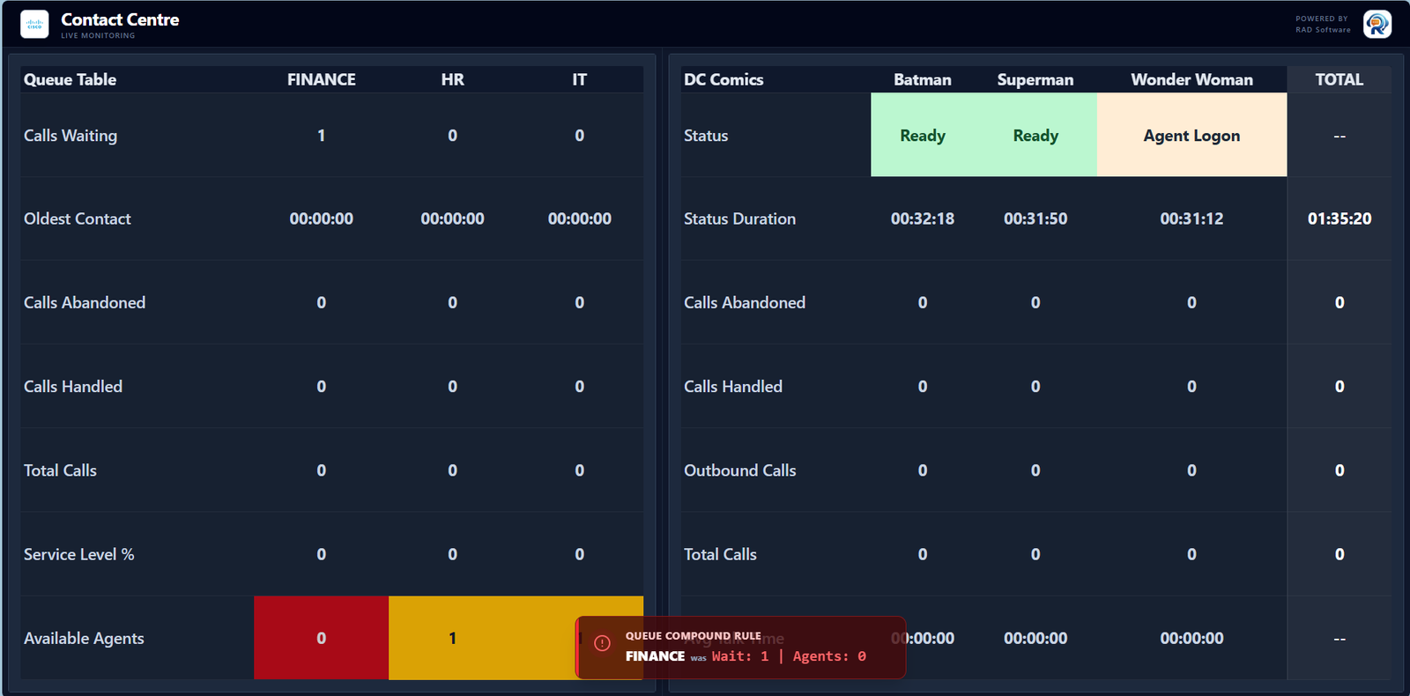Image resolution: width=1410 pixels, height=696 pixels.
Task: Click the red FINANCE Available Agents cell
Action: 322,638
